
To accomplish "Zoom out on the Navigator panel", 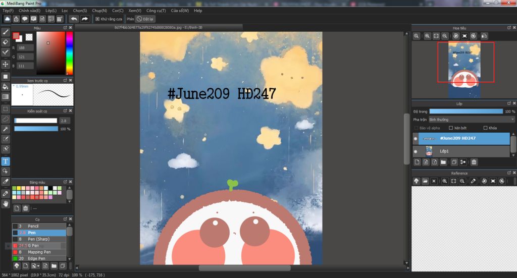I will pyautogui.click(x=445, y=36).
